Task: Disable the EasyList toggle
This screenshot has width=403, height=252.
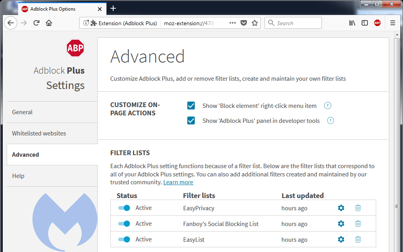Action: [124, 239]
